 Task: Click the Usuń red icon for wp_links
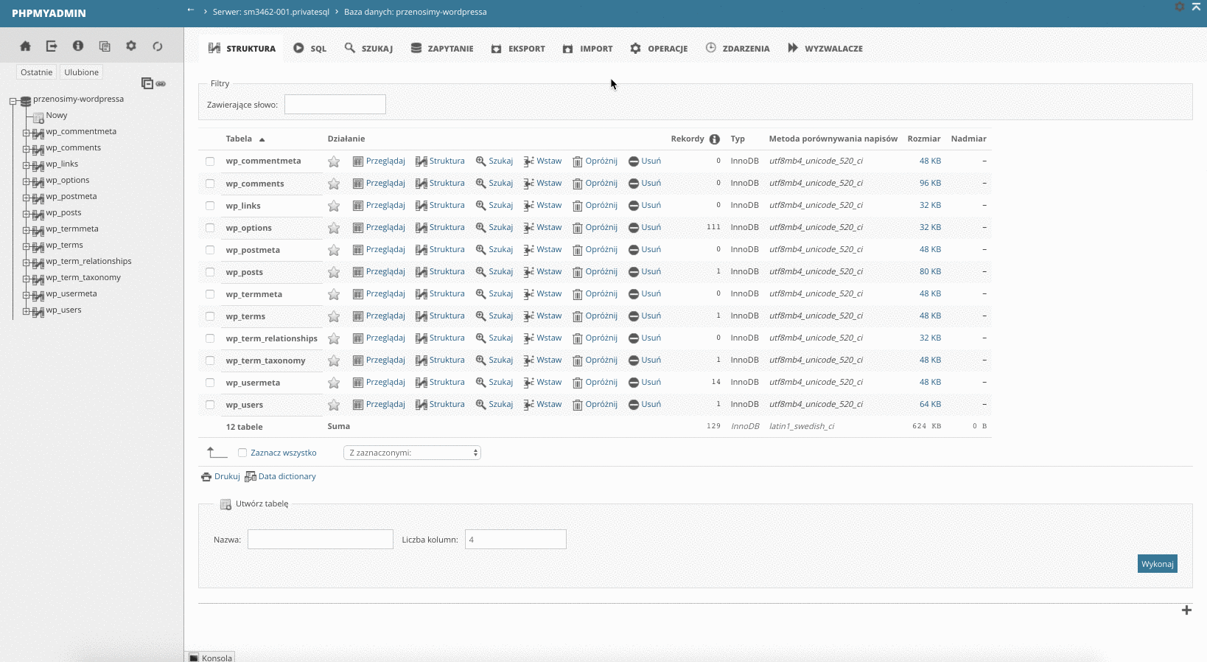634,206
